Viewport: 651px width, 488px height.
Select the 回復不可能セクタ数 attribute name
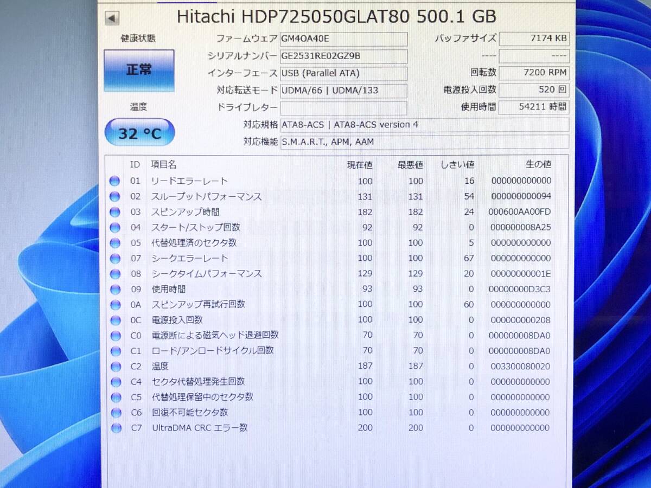(189, 413)
